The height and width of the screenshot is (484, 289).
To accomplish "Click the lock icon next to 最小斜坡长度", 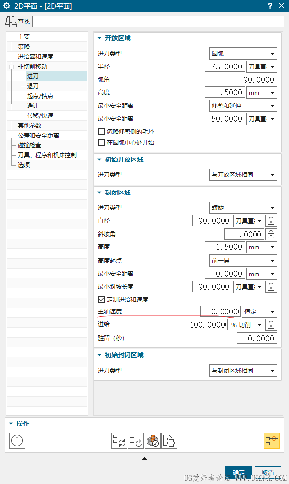I will (271, 287).
